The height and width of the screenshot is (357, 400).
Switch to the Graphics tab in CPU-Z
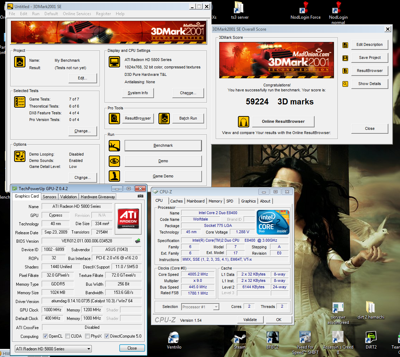pos(248,201)
